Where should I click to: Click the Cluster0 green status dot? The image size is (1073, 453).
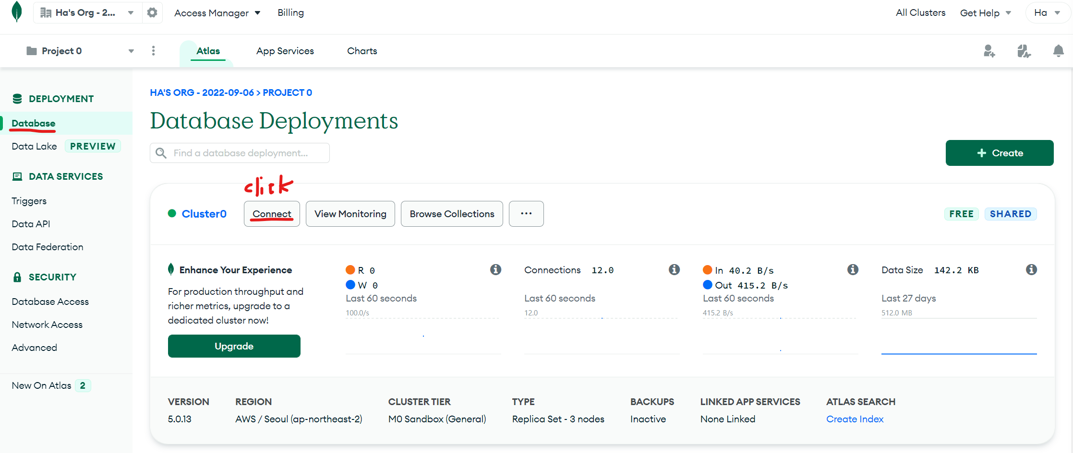pyautogui.click(x=172, y=213)
